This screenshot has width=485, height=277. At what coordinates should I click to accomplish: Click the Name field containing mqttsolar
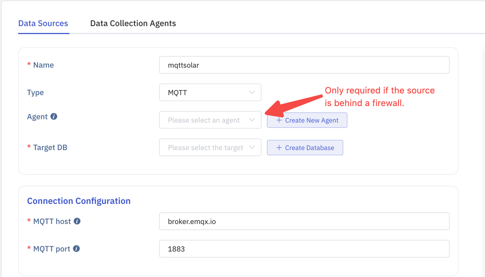pyautogui.click(x=304, y=65)
